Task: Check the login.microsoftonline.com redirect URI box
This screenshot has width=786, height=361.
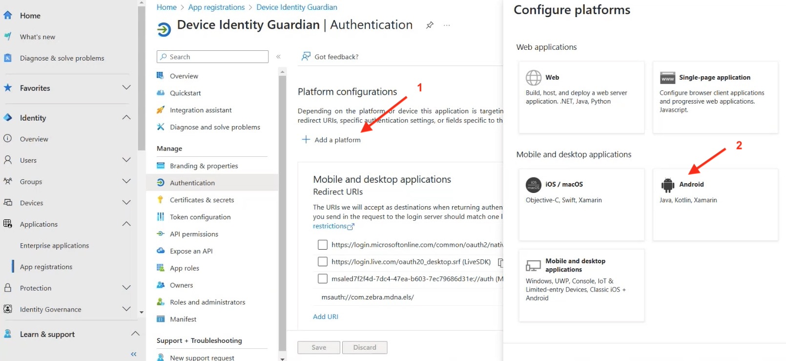Action: (323, 245)
